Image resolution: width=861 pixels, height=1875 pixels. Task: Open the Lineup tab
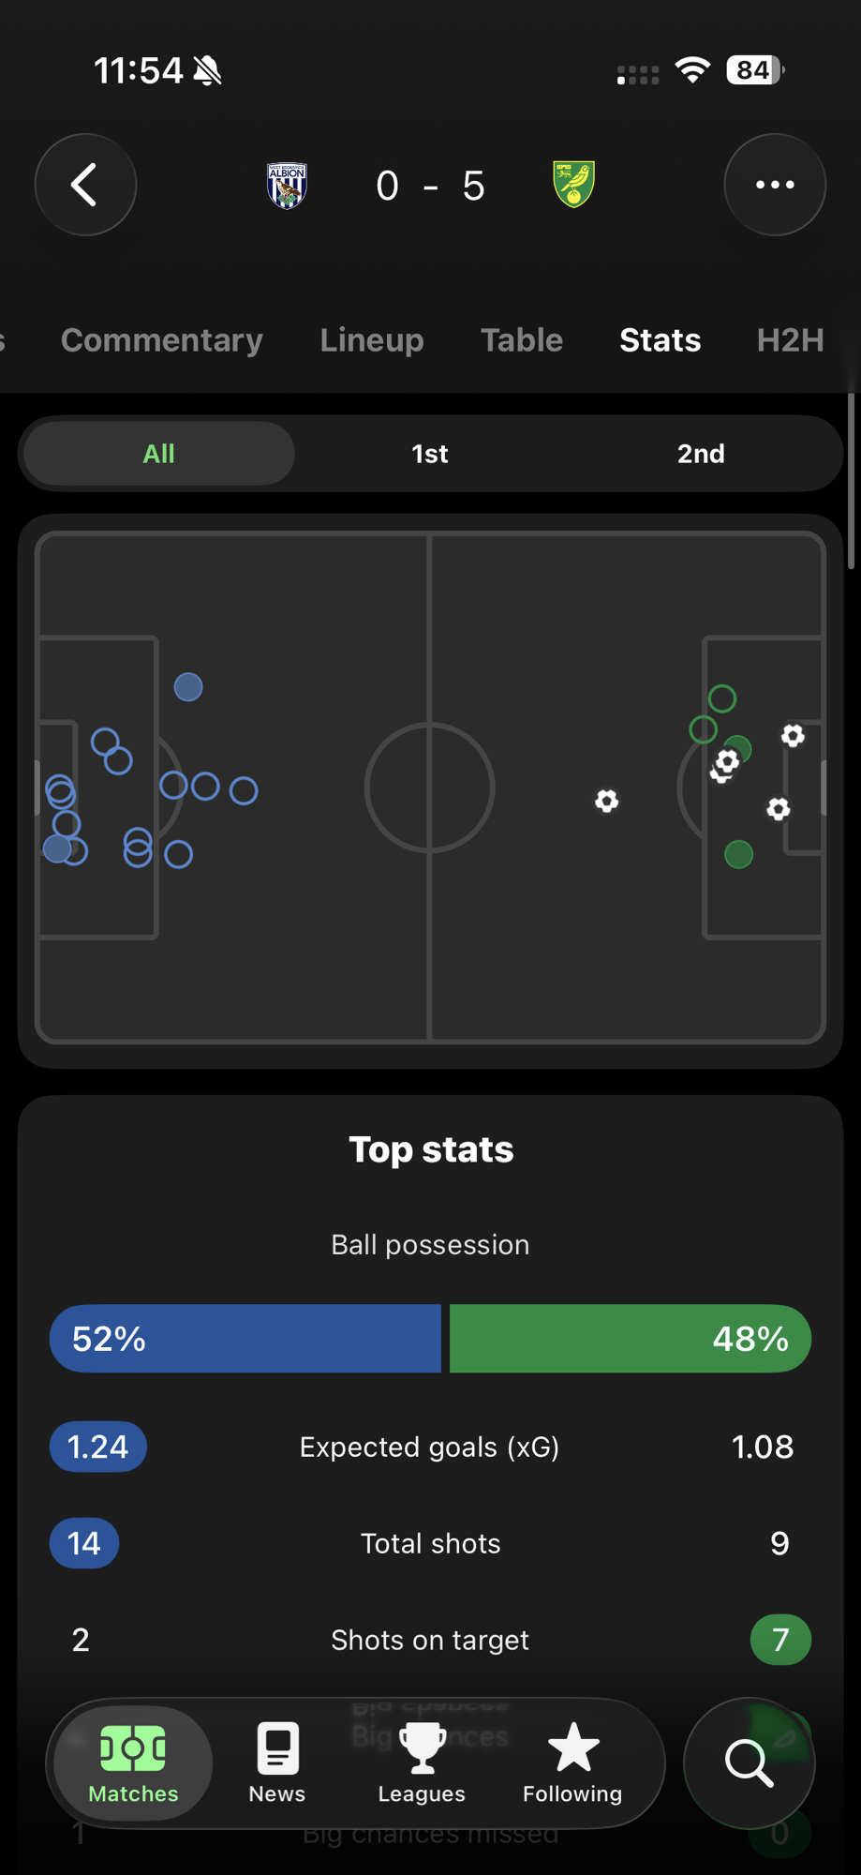[x=372, y=340]
